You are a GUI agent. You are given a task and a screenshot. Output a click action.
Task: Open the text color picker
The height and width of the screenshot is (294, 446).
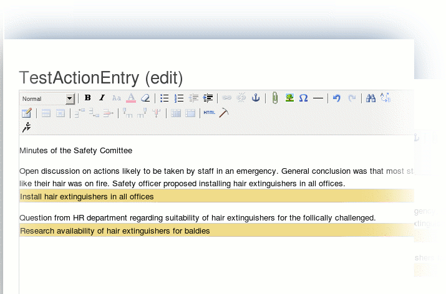[x=131, y=98]
